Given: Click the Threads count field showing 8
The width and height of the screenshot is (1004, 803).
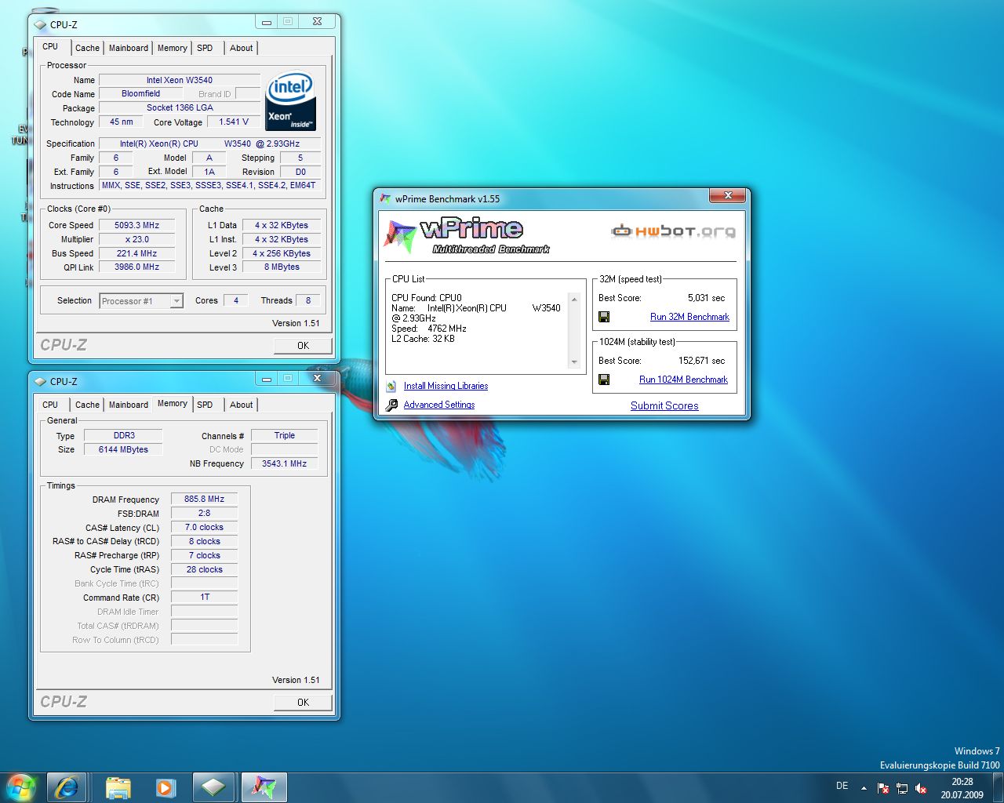Looking at the screenshot, I should pyautogui.click(x=307, y=300).
